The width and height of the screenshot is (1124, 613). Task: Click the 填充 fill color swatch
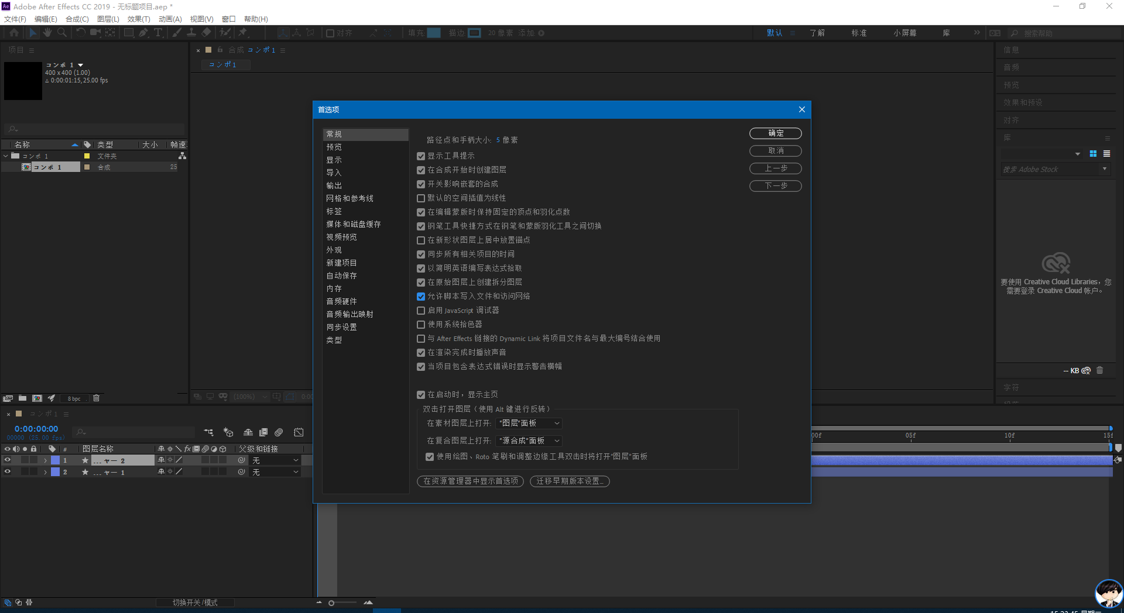point(434,33)
